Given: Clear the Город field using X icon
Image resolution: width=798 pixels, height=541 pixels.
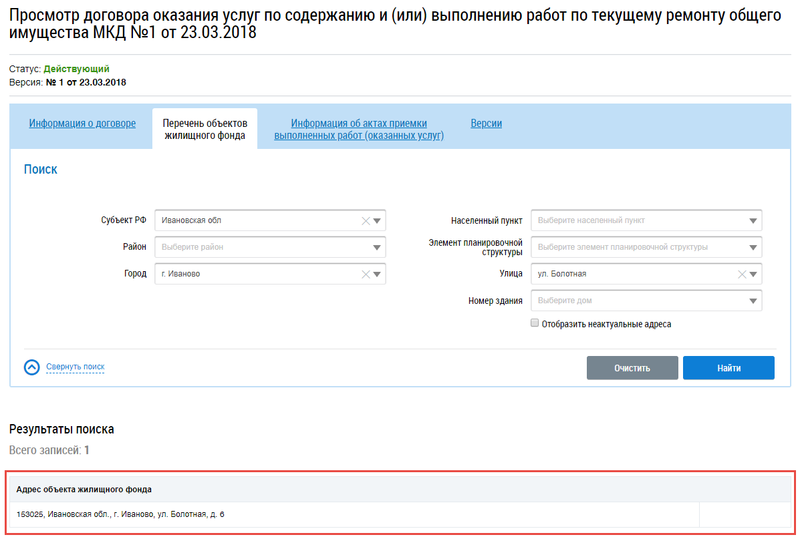Looking at the screenshot, I should pyautogui.click(x=366, y=274).
